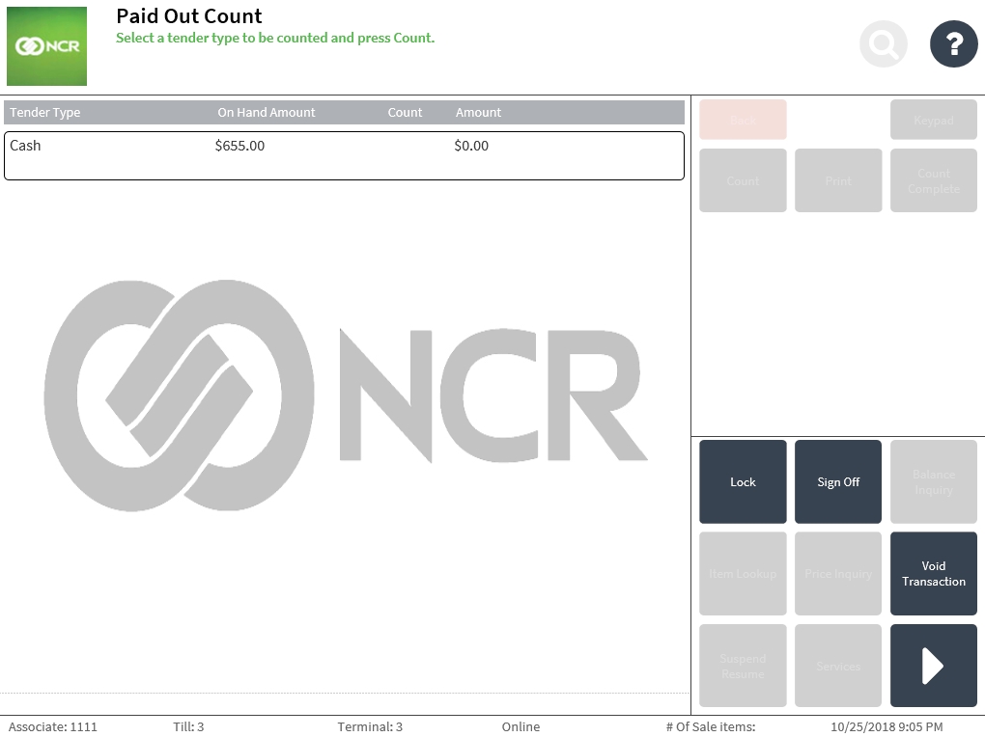Tap the Void Transaction button
The width and height of the screenshot is (985, 737).
pyautogui.click(x=933, y=574)
